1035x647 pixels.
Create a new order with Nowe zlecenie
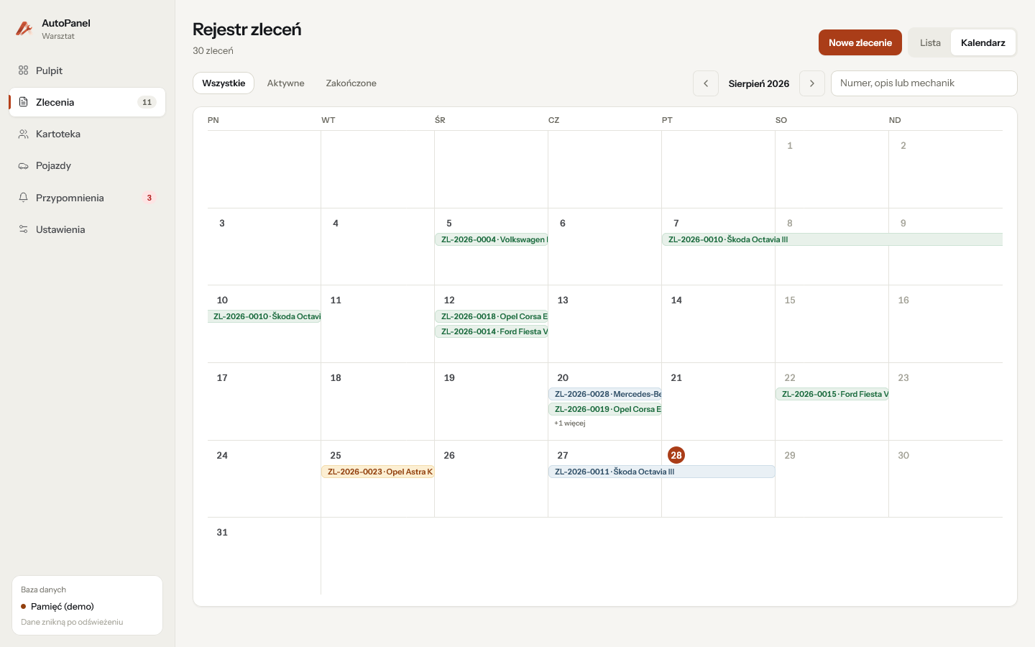pyautogui.click(x=860, y=42)
